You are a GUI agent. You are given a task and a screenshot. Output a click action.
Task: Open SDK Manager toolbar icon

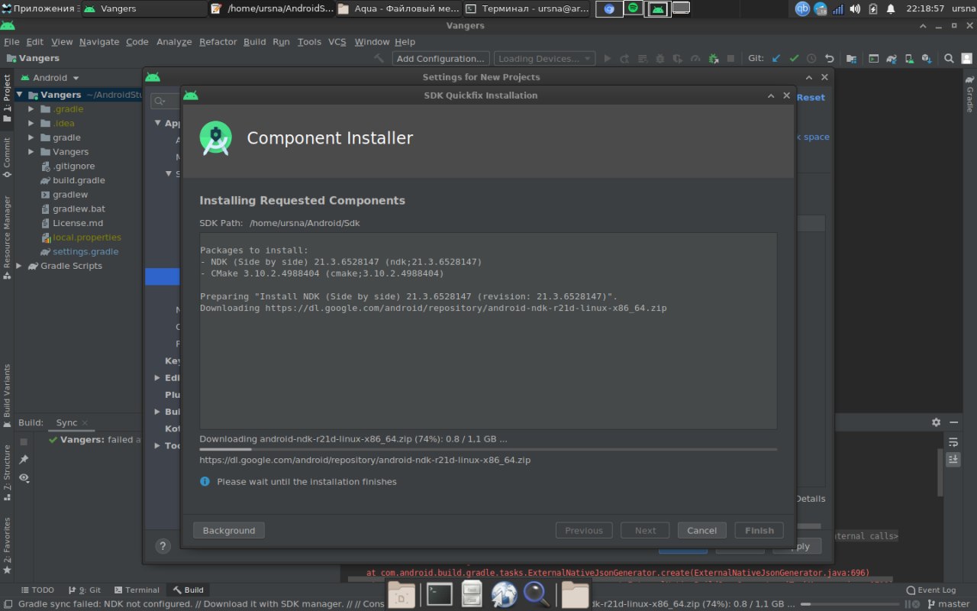coord(927,58)
